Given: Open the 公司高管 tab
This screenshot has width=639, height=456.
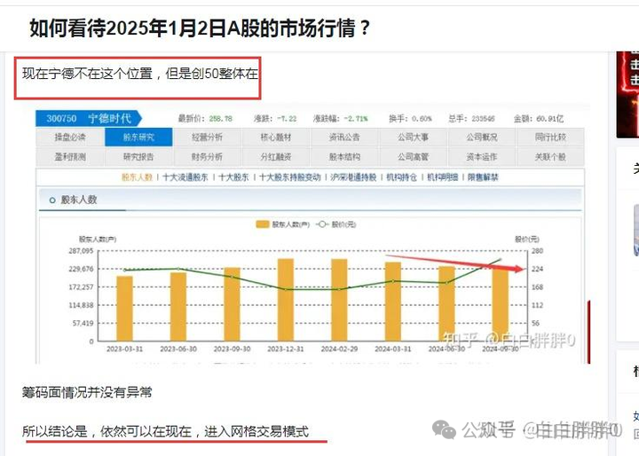Looking at the screenshot, I should pos(414,157).
